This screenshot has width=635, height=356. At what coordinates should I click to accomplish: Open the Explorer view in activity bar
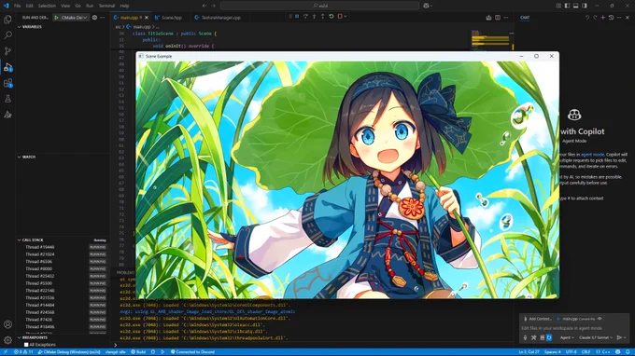(x=7, y=20)
